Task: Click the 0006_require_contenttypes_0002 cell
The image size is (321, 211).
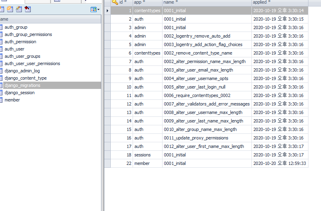Action: (207, 95)
